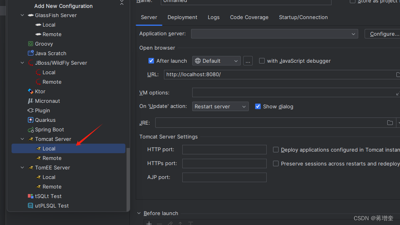400x225 pixels.
Task: Select Remote under GlassFish Server
Action: coord(52,34)
